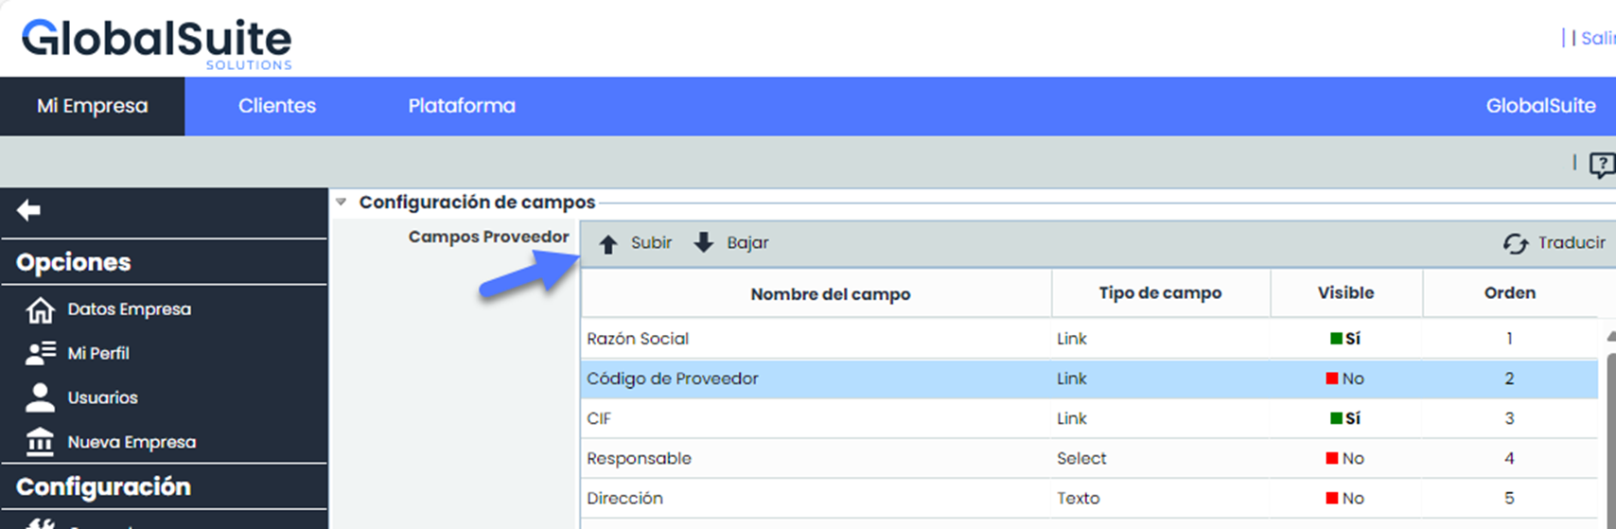Screen dimensions: 1616x529
Task: Open the help question-mark icon
Action: pyautogui.click(x=1601, y=165)
